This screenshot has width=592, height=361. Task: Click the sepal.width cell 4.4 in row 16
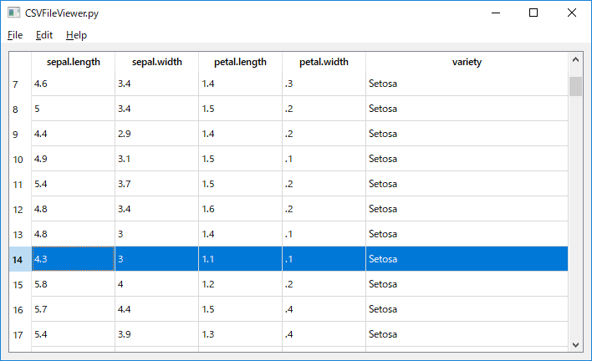pos(156,309)
